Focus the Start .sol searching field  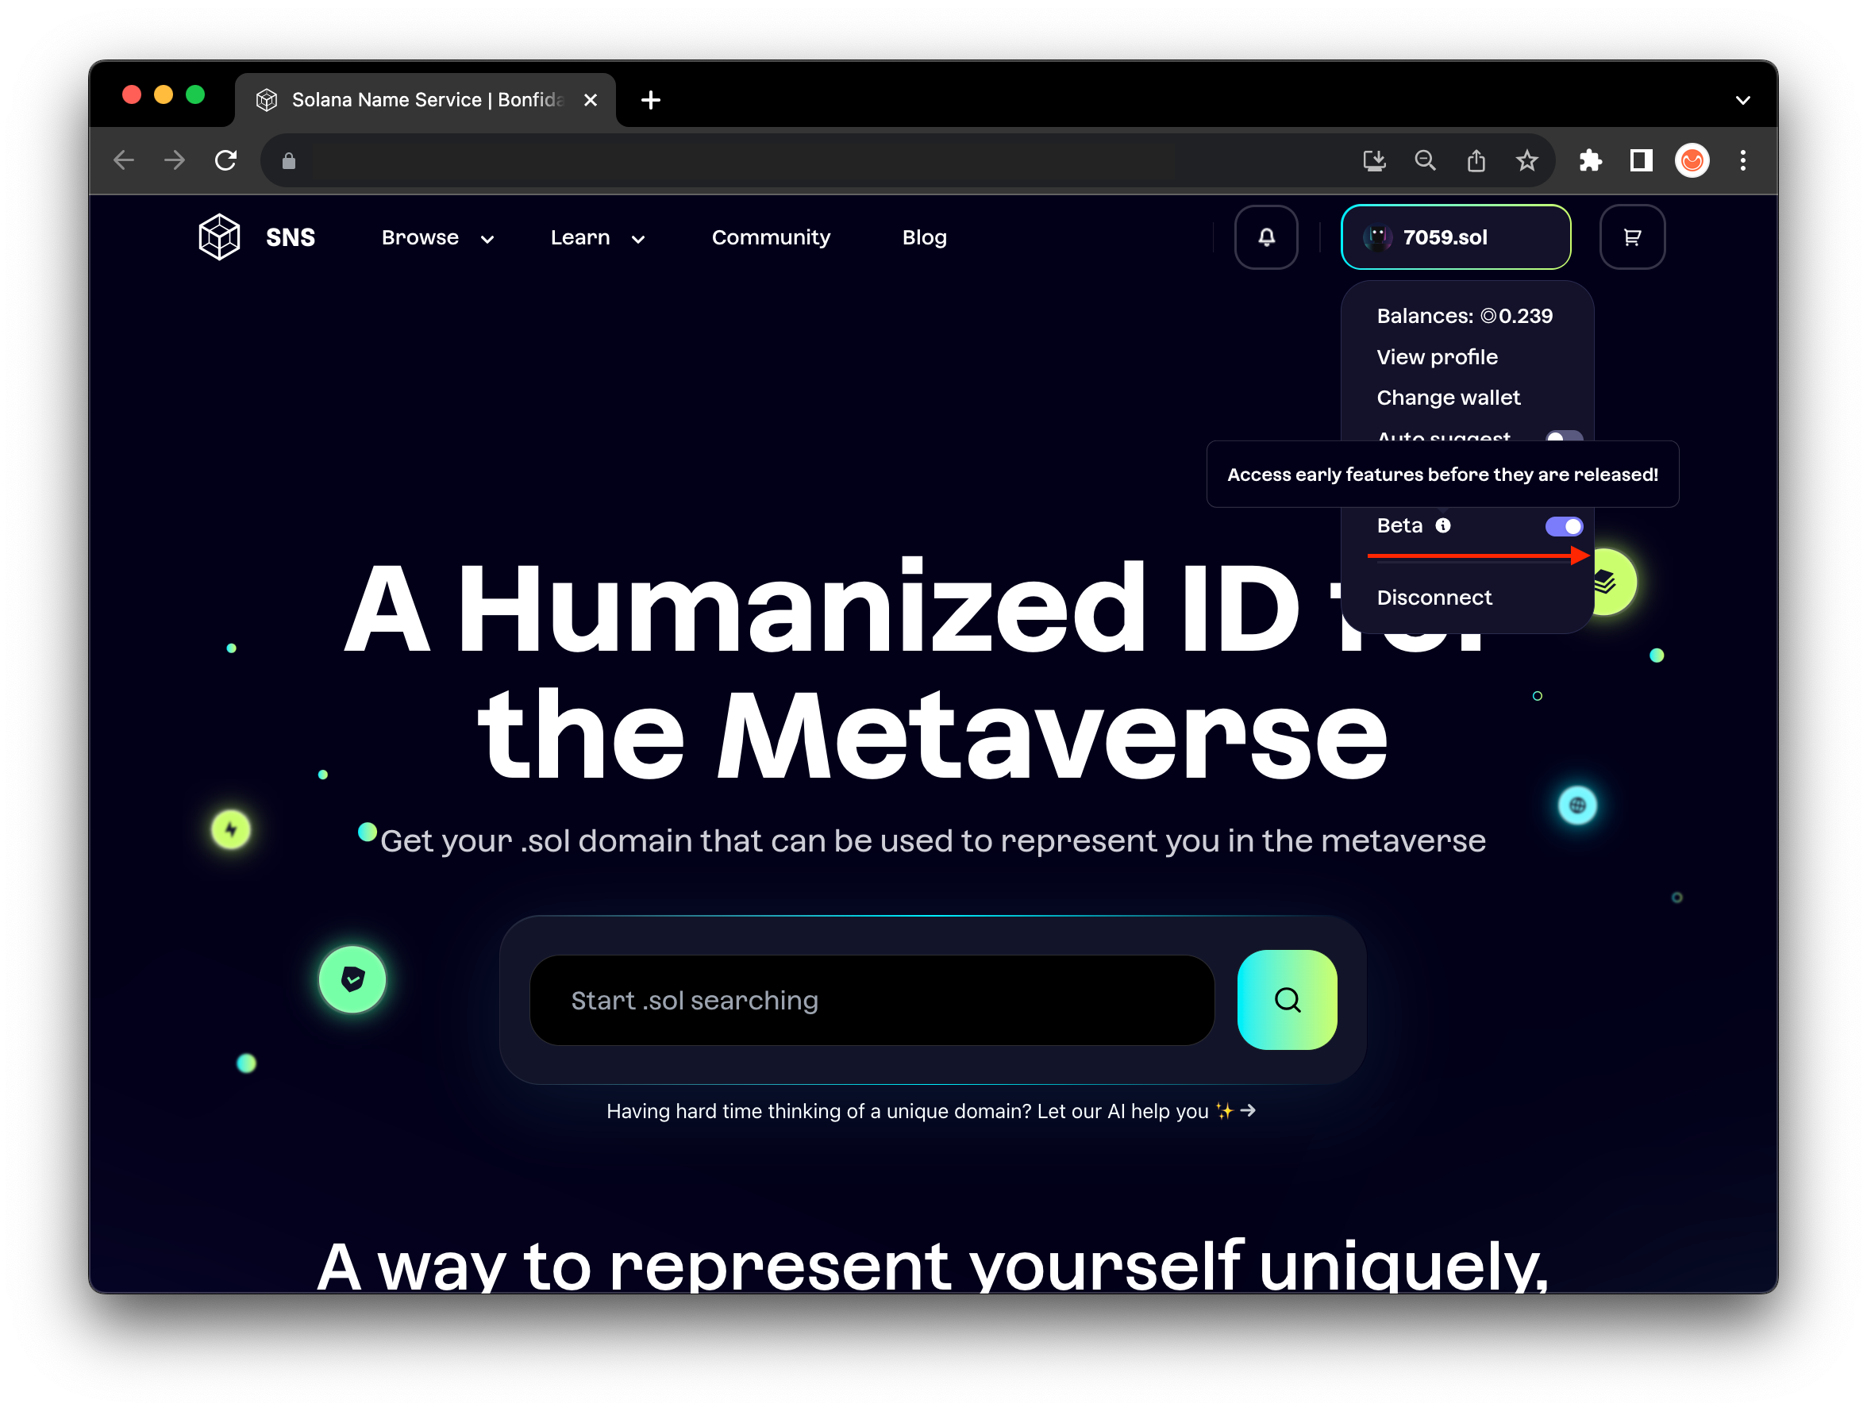point(871,1000)
